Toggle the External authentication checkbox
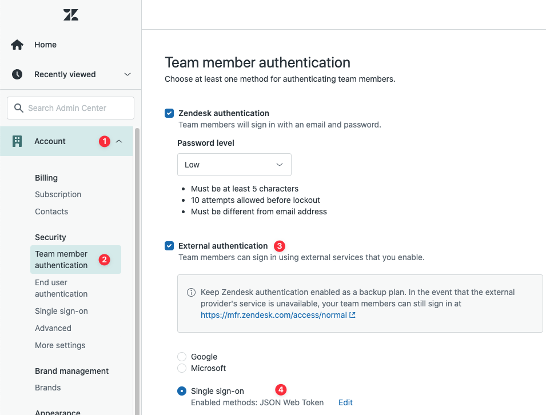This screenshot has height=415, width=546. pos(169,246)
